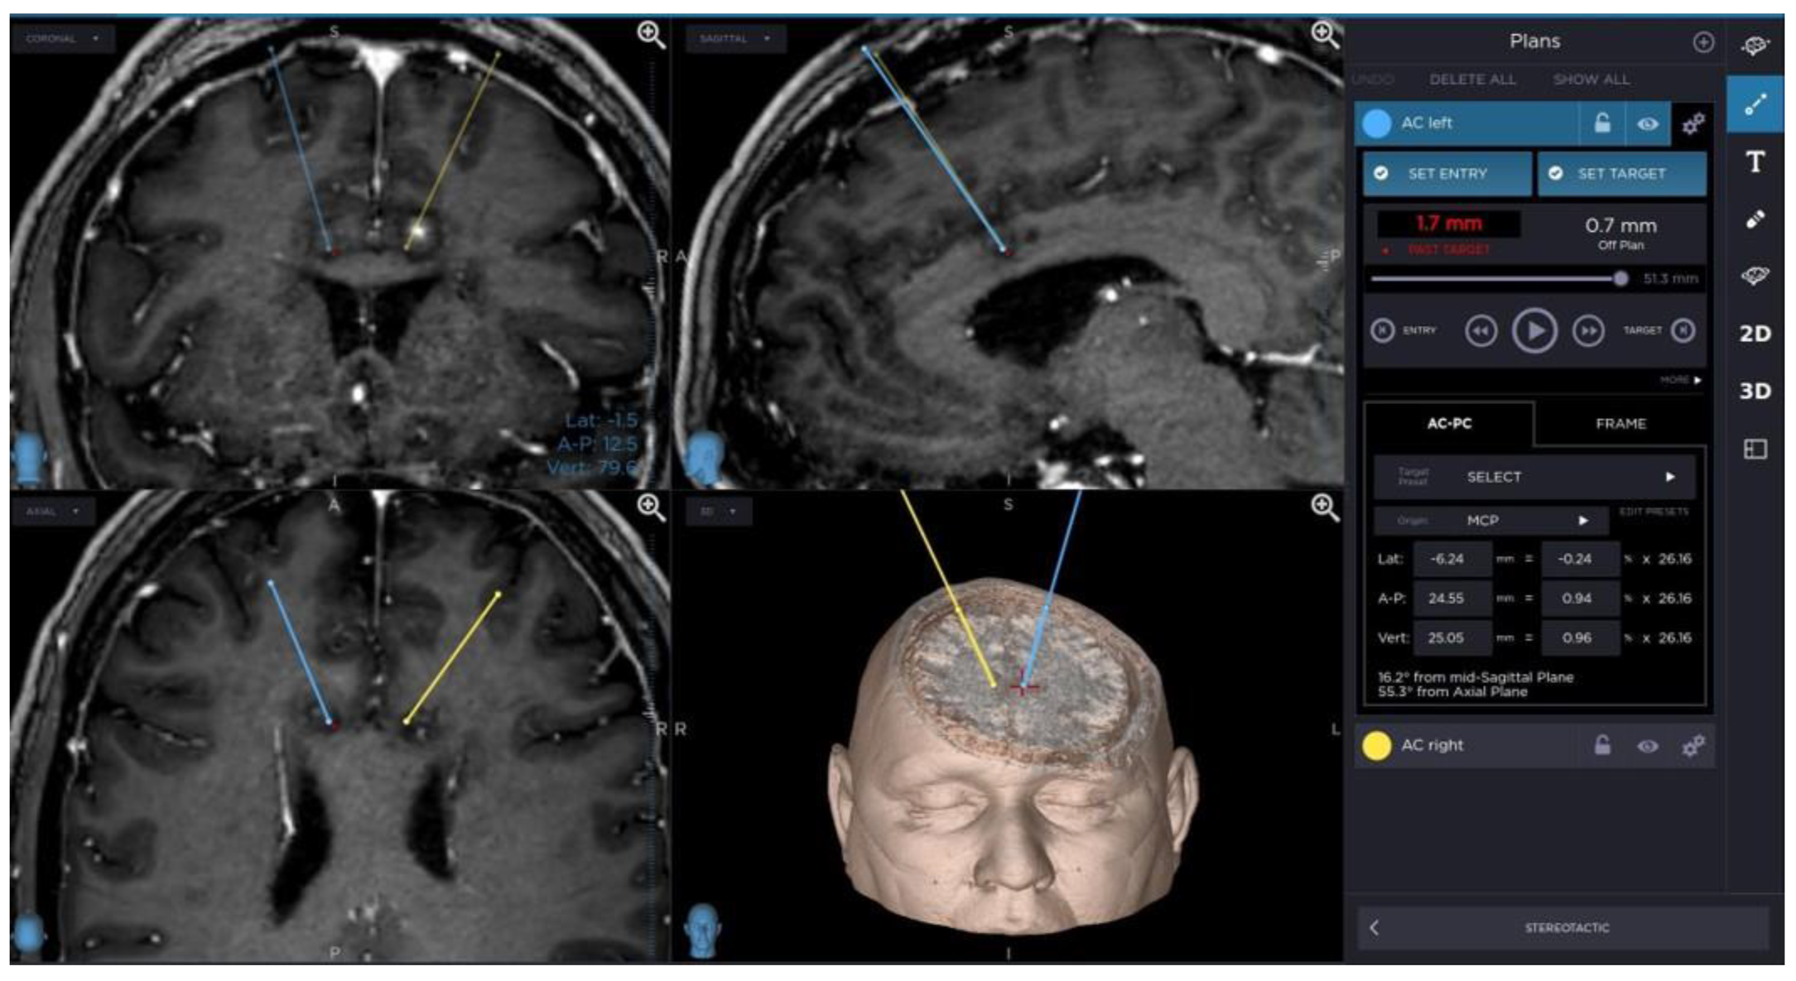This screenshot has width=1796, height=981.
Task: Open the layout panel icon in sidebar
Action: click(1755, 449)
